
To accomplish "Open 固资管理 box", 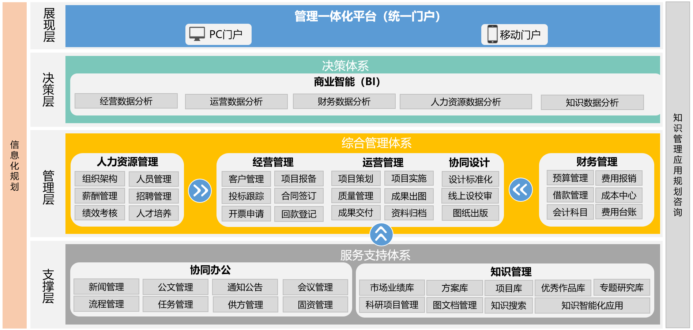I will tap(315, 305).
